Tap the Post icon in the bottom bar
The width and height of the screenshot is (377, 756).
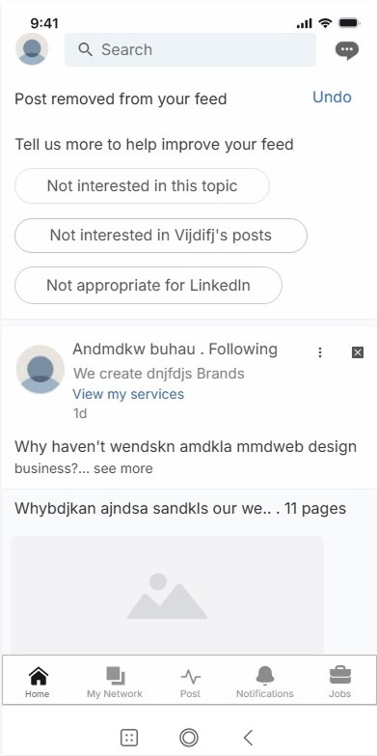coord(191,682)
